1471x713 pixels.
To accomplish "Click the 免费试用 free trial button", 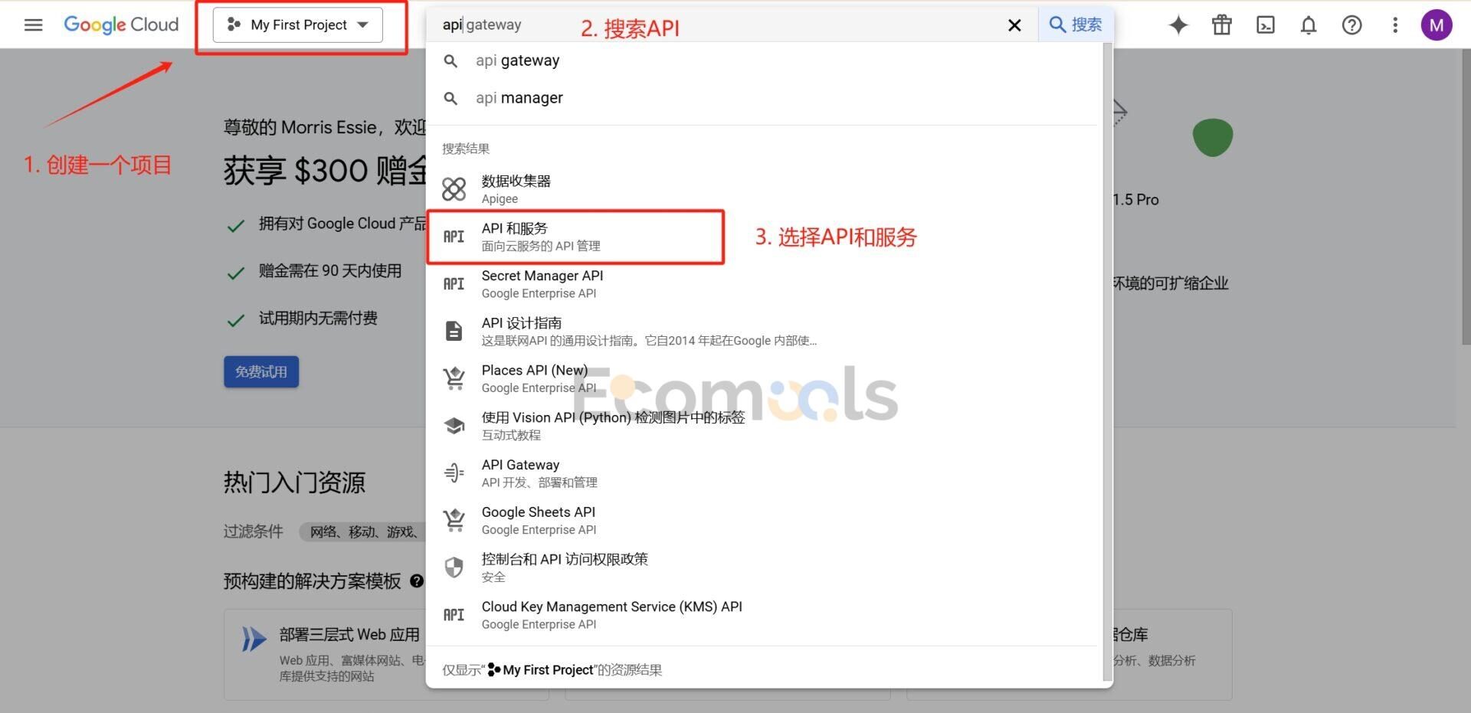I will tap(261, 371).
